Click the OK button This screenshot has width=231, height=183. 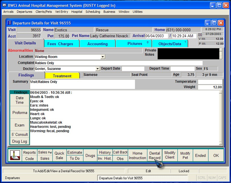point(216,155)
